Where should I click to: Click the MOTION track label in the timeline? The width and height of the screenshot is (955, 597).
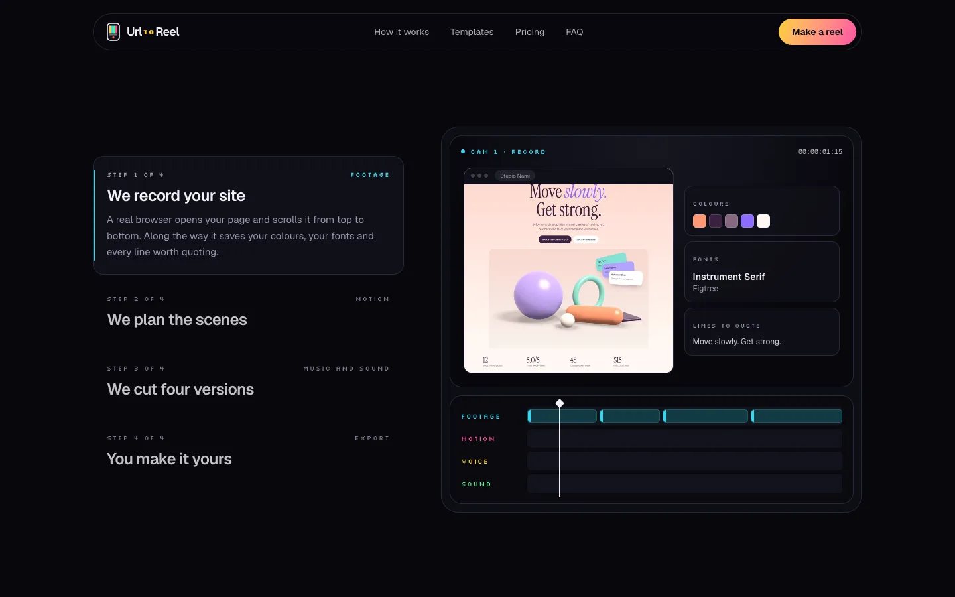pos(478,439)
